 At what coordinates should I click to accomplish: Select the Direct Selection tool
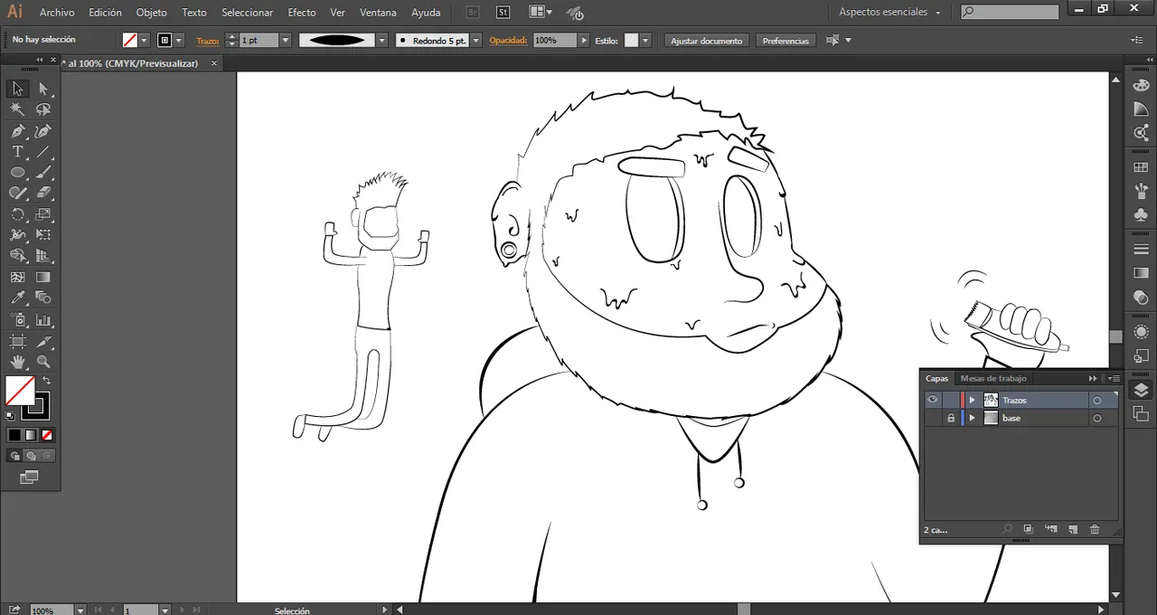42,89
